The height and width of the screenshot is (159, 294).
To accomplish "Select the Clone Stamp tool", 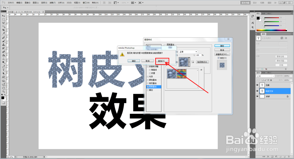I will [3, 45].
